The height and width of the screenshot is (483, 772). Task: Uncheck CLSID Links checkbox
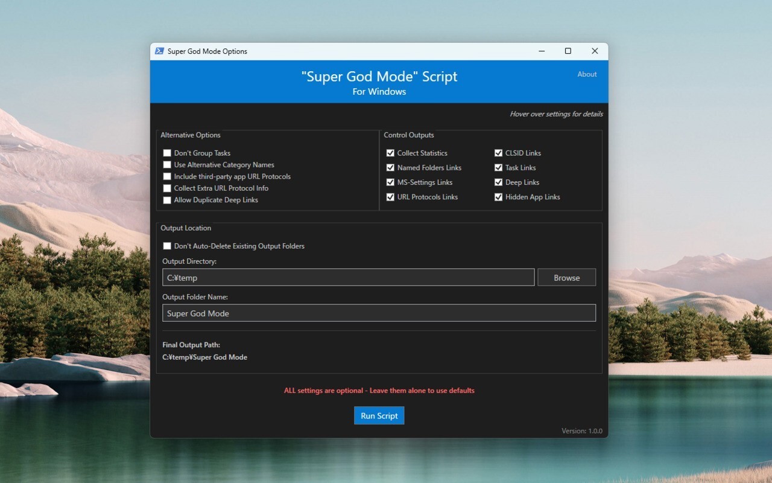499,153
